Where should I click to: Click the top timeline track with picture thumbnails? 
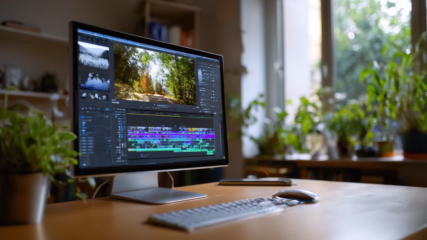click(171, 130)
